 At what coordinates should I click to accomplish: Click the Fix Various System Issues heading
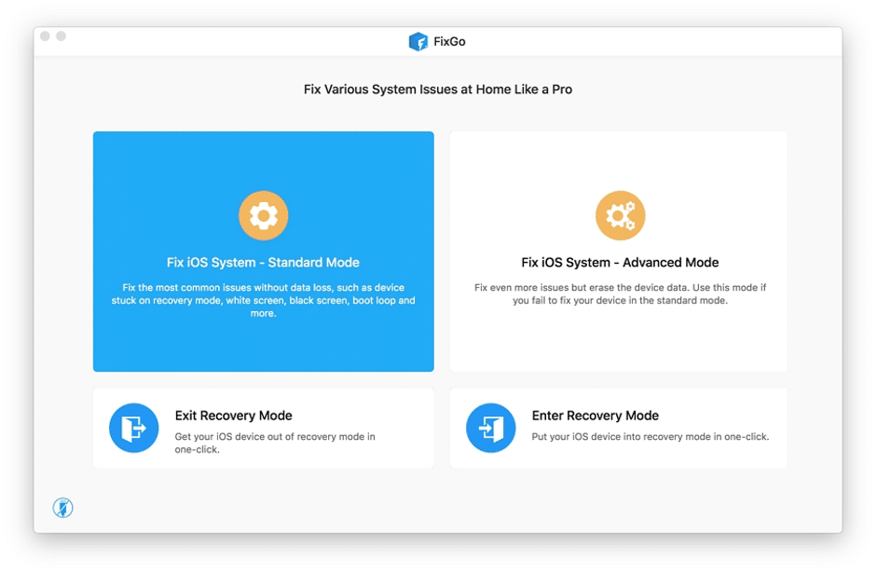pos(437,89)
